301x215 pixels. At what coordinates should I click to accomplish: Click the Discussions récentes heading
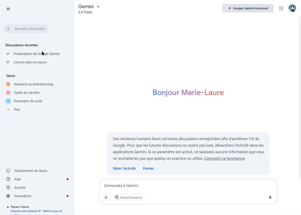[x=22, y=45]
